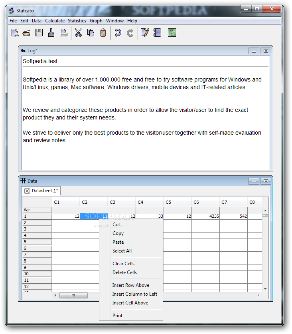Click the Cut scissors toolbar icon
Viewport: 292px width, 334px height.
tap(78, 33)
